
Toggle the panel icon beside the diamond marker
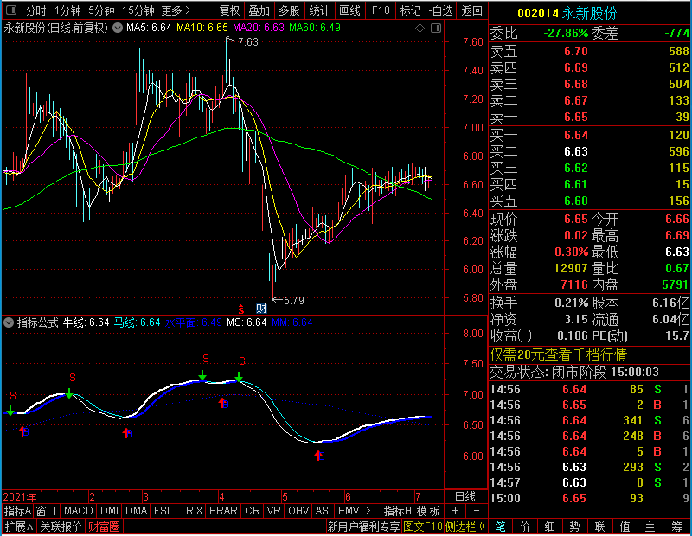436,29
